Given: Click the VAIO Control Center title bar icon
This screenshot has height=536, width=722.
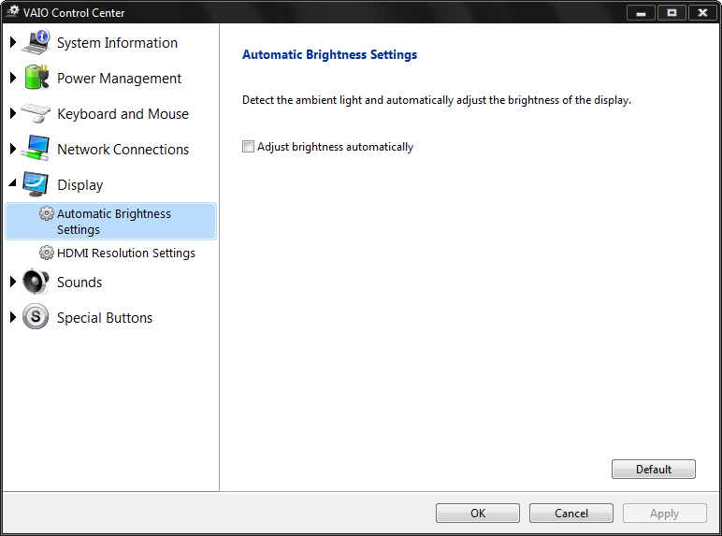Looking at the screenshot, I should (12, 11).
